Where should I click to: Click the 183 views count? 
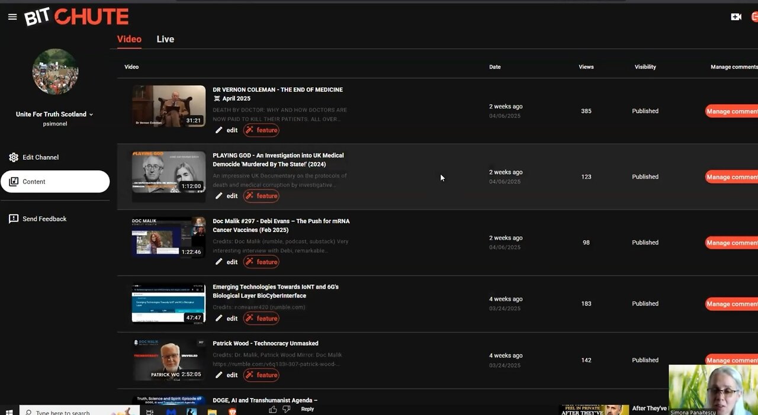(586, 304)
